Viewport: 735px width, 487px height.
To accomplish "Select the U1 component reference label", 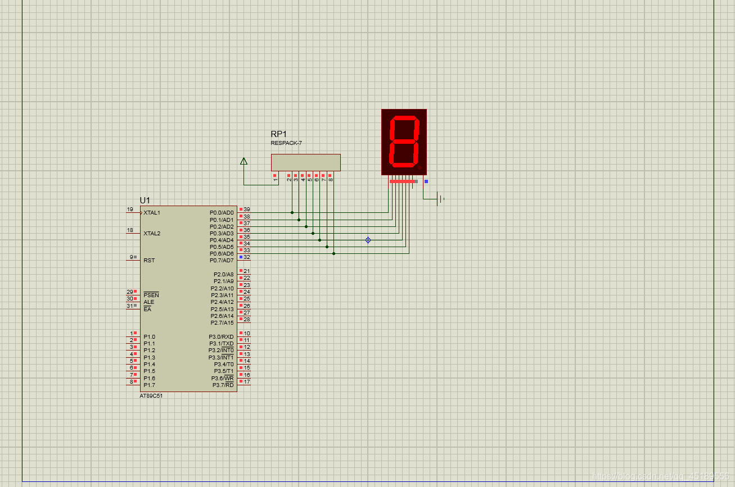I will [x=145, y=201].
